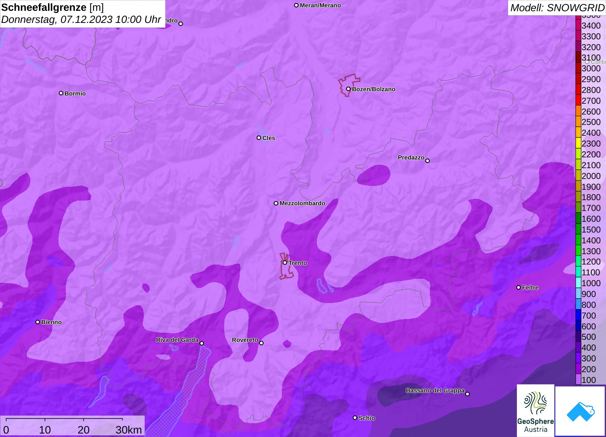Click the Modell: SNOWGRID label
Screen dimensions: 606x437
coord(557,8)
